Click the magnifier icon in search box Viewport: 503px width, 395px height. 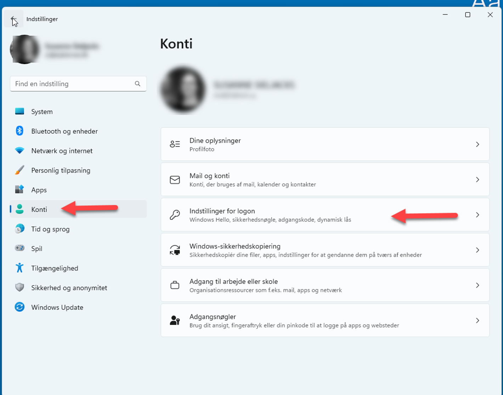pos(137,84)
